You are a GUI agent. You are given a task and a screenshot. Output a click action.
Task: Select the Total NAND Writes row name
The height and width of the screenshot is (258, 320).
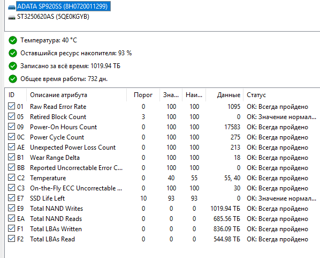[x=56, y=209]
